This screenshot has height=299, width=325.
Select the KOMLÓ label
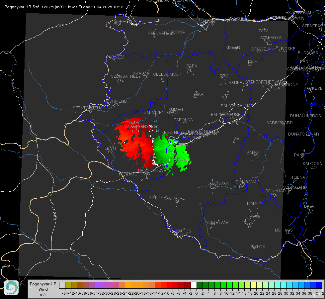[x=254, y=204]
